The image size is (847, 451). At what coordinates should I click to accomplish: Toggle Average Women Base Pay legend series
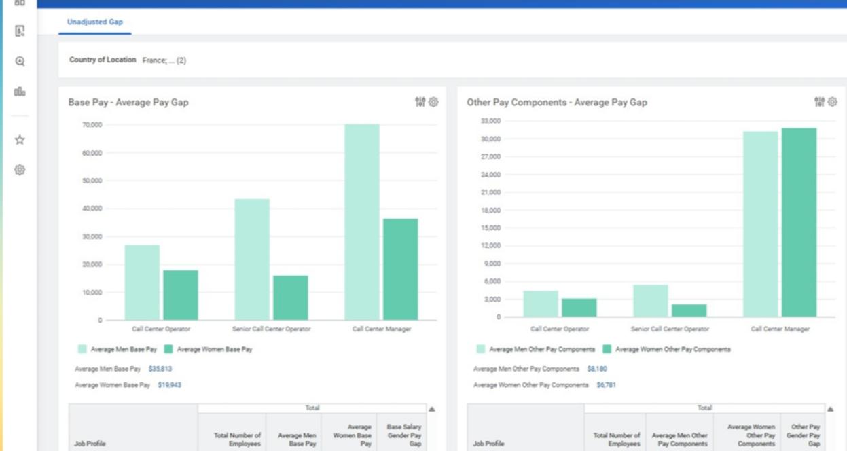[x=208, y=349]
